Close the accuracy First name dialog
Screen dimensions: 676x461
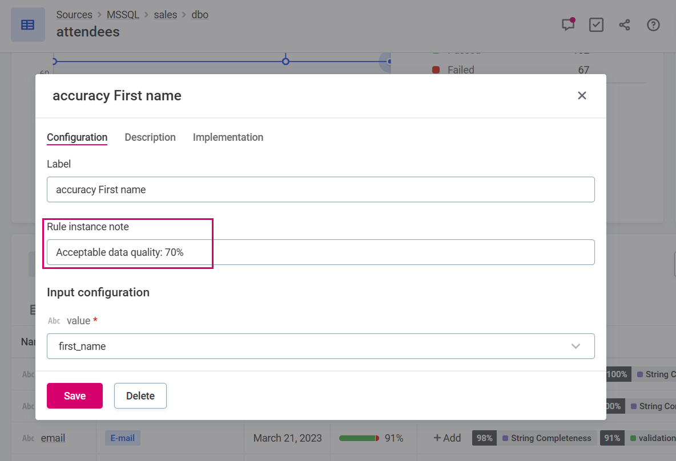coord(582,96)
